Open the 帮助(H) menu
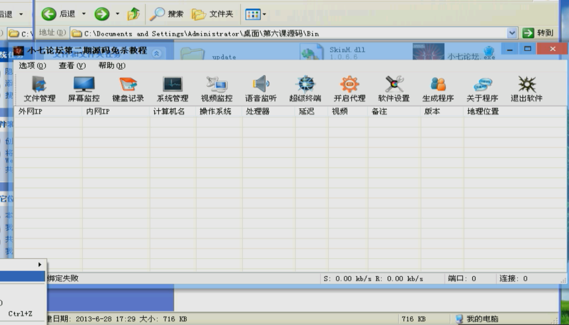Viewport: 569px width, 325px height. (112, 66)
